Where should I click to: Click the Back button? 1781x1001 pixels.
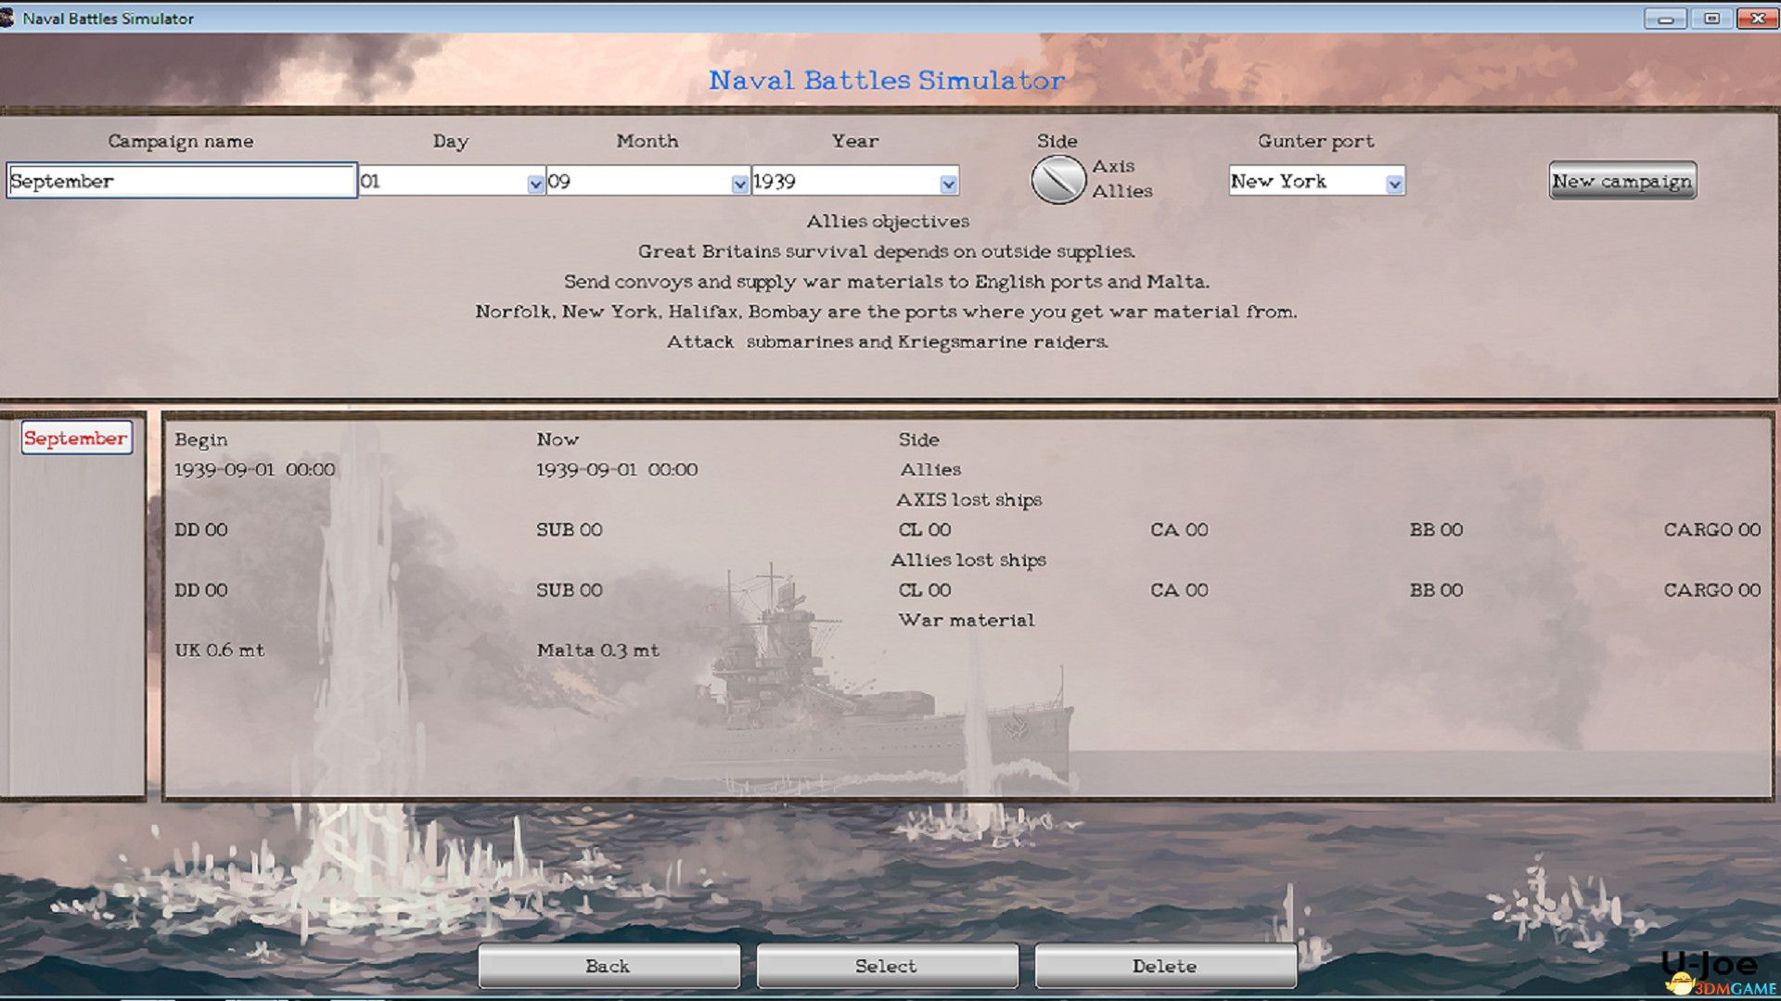pos(609,966)
